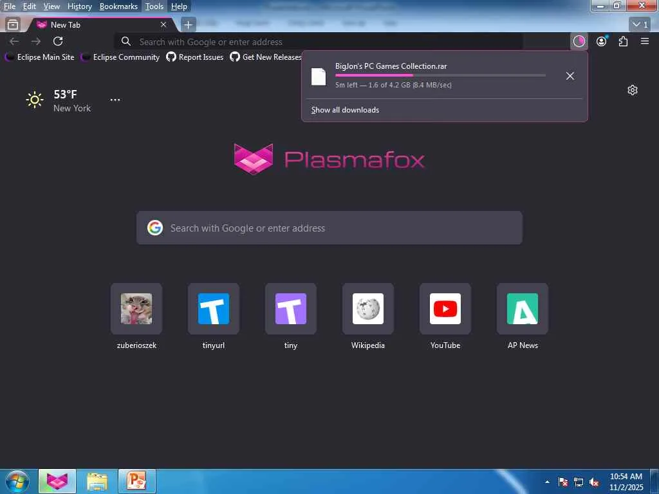Select the New Tab tab
This screenshot has height=494, width=659.
click(101, 25)
